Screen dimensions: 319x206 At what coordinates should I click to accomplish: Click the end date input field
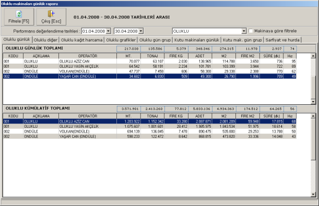[x=126, y=31]
